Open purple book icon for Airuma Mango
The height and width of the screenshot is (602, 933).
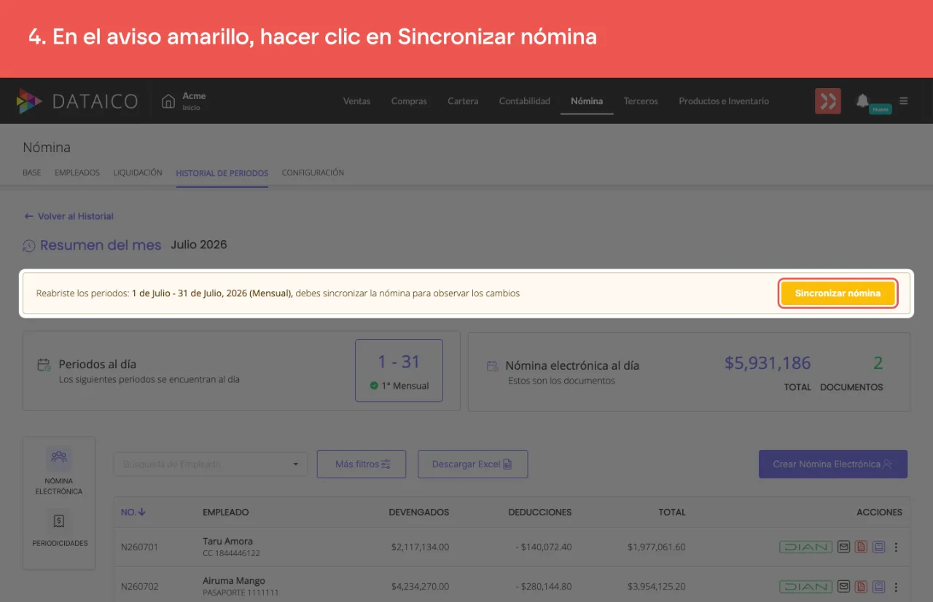tap(878, 586)
